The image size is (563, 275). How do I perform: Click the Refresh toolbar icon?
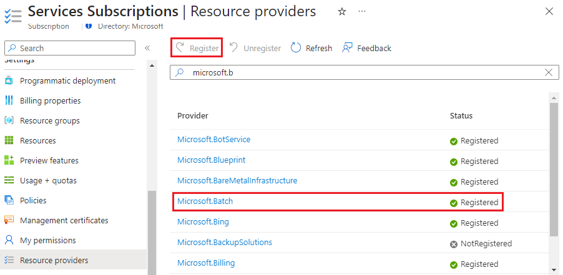coord(296,48)
